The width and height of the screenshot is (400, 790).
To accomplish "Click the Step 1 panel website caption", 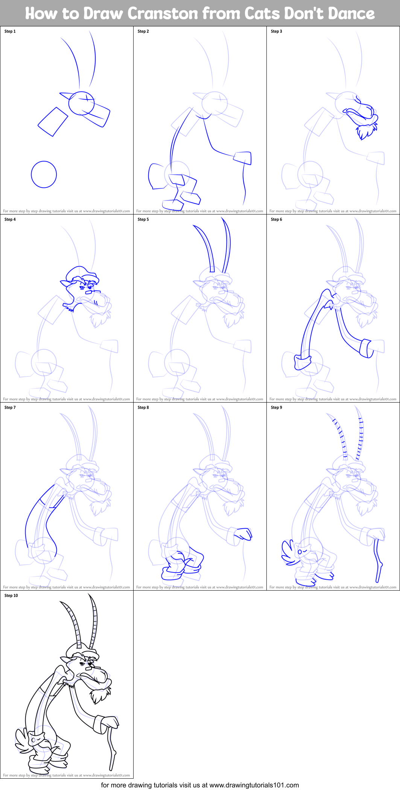I will pyautogui.click(x=67, y=211).
